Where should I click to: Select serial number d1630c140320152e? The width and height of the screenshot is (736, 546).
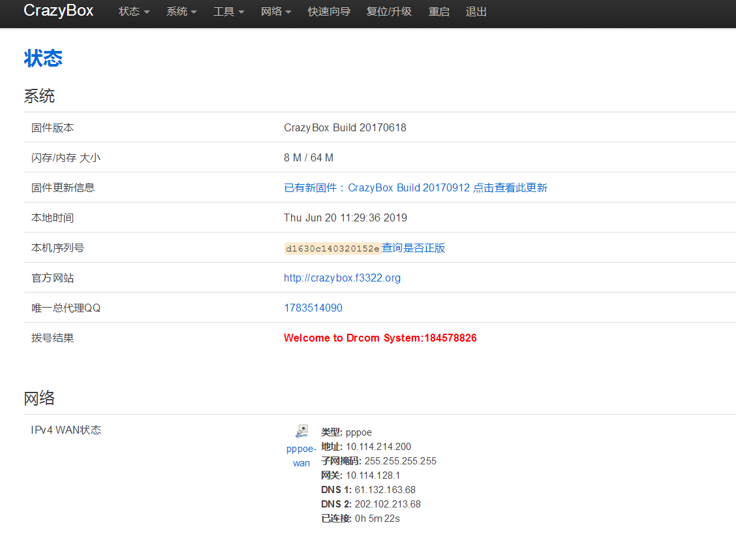tap(332, 249)
